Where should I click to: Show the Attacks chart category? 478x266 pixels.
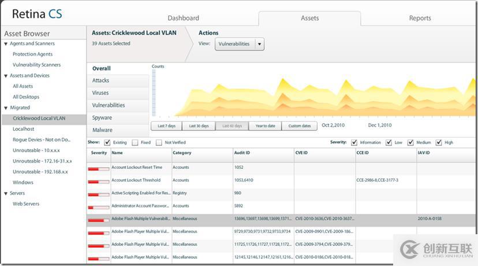tap(118, 80)
